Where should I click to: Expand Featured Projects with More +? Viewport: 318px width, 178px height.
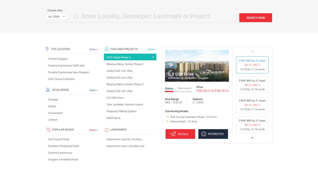tap(152, 49)
